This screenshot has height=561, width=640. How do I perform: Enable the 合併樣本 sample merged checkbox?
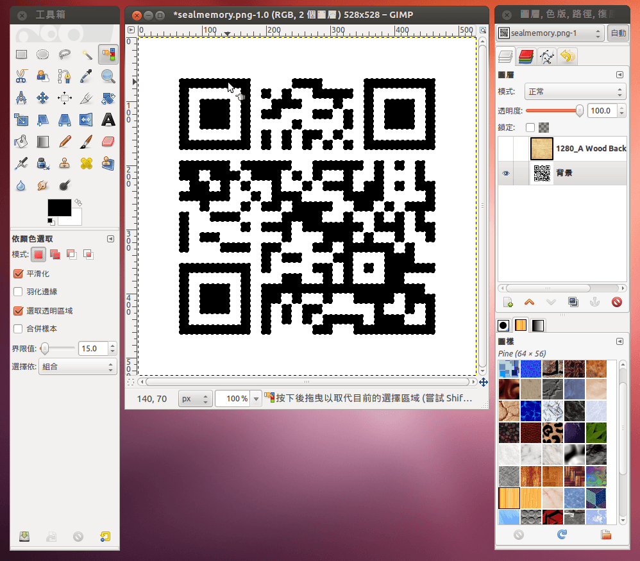[x=18, y=329]
